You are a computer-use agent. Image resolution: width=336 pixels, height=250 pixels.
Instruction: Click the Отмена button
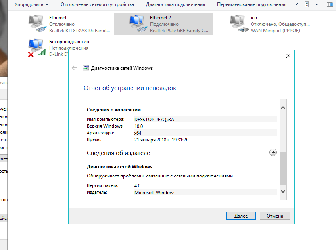pyautogui.click(x=275, y=216)
